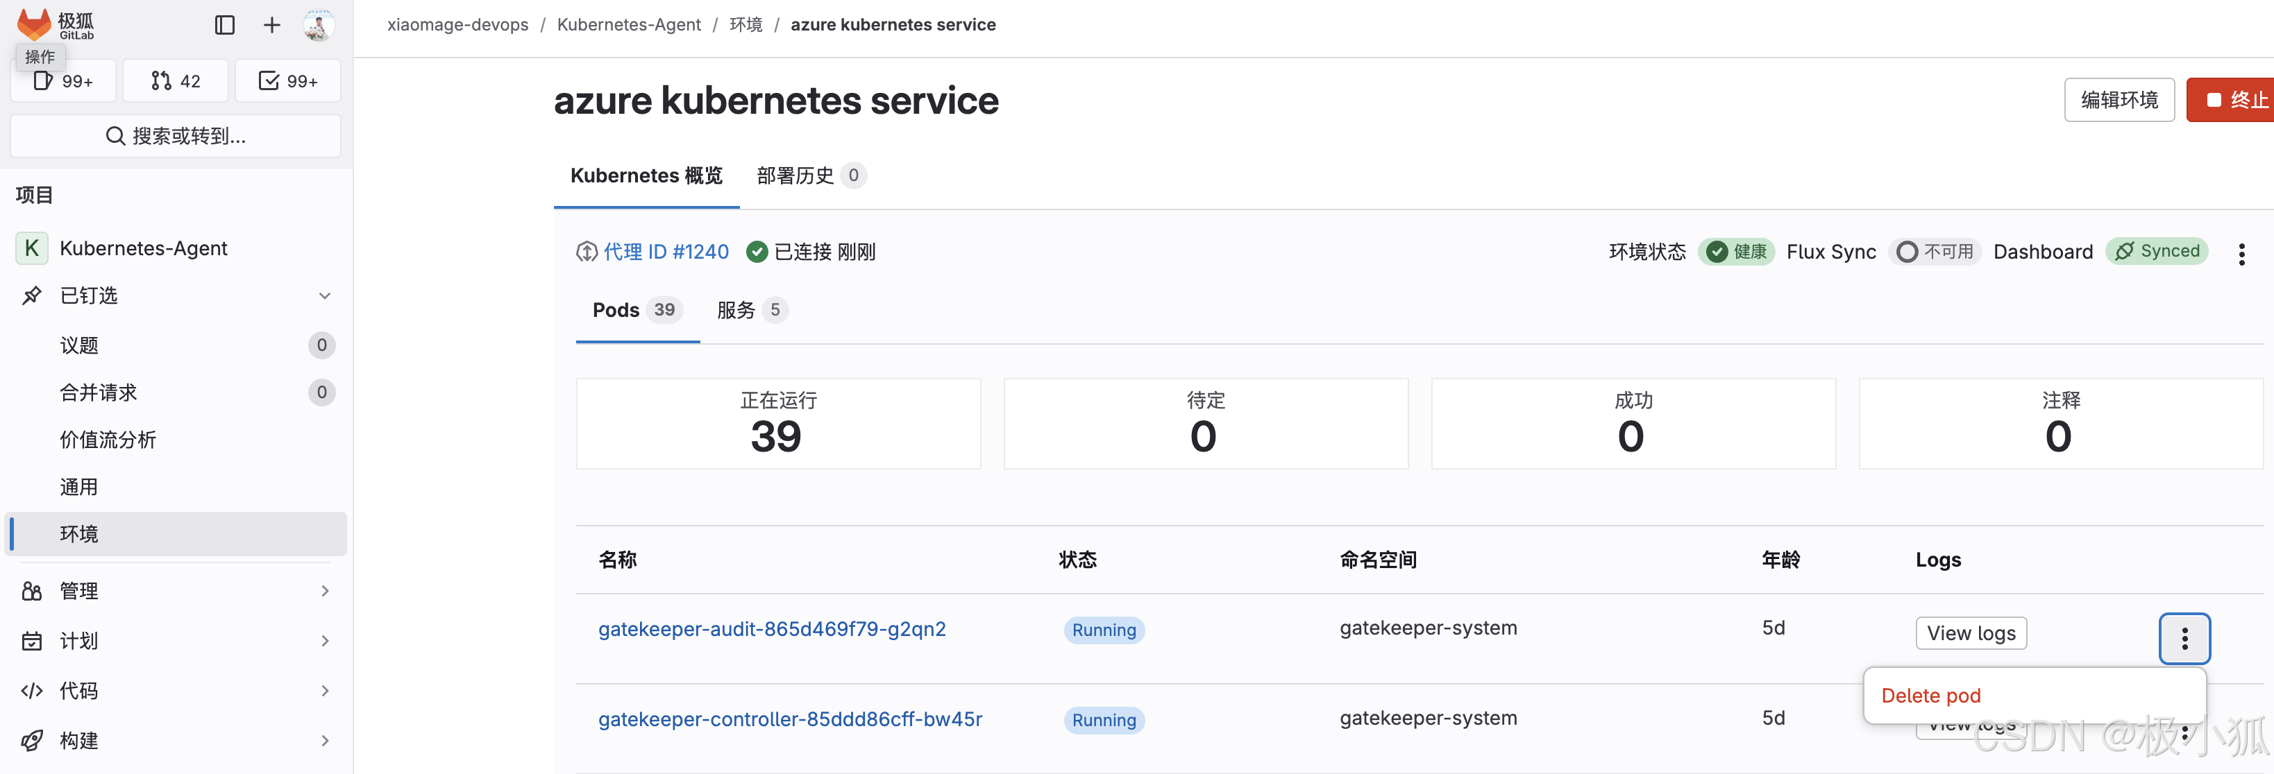Expand the 构建 sidebar section

pyautogui.click(x=176, y=741)
